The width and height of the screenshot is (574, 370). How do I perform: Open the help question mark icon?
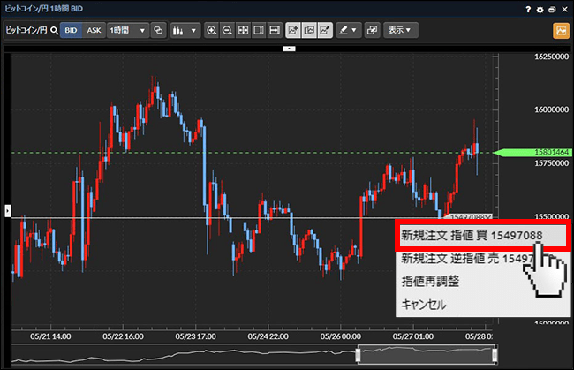[528, 8]
